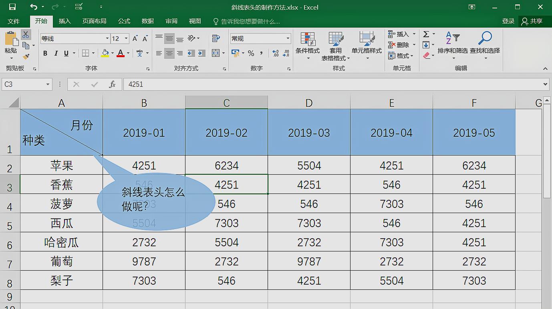Decrease decimal places

tap(286, 53)
